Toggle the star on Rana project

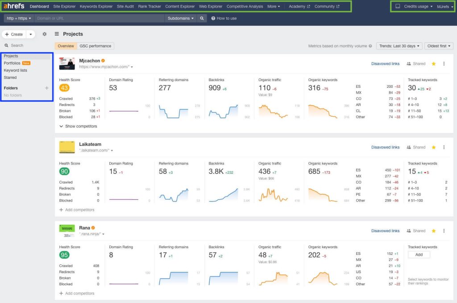coord(433,231)
